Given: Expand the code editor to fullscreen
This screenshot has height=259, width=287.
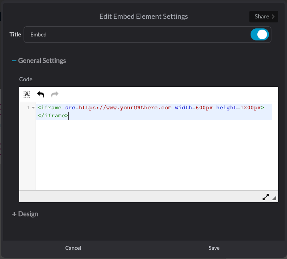Looking at the screenshot, I should point(266,197).
